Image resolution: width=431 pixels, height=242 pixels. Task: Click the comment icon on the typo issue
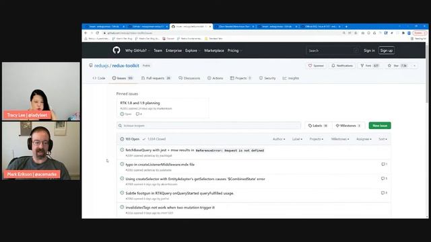(384, 164)
